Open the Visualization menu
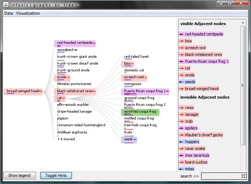This screenshot has height=184, width=251. point(28,13)
